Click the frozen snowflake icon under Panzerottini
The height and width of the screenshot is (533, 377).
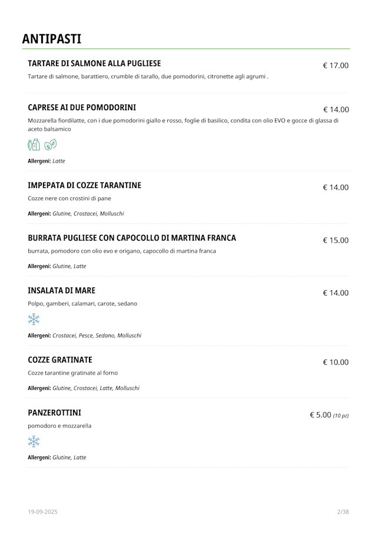(x=34, y=441)
